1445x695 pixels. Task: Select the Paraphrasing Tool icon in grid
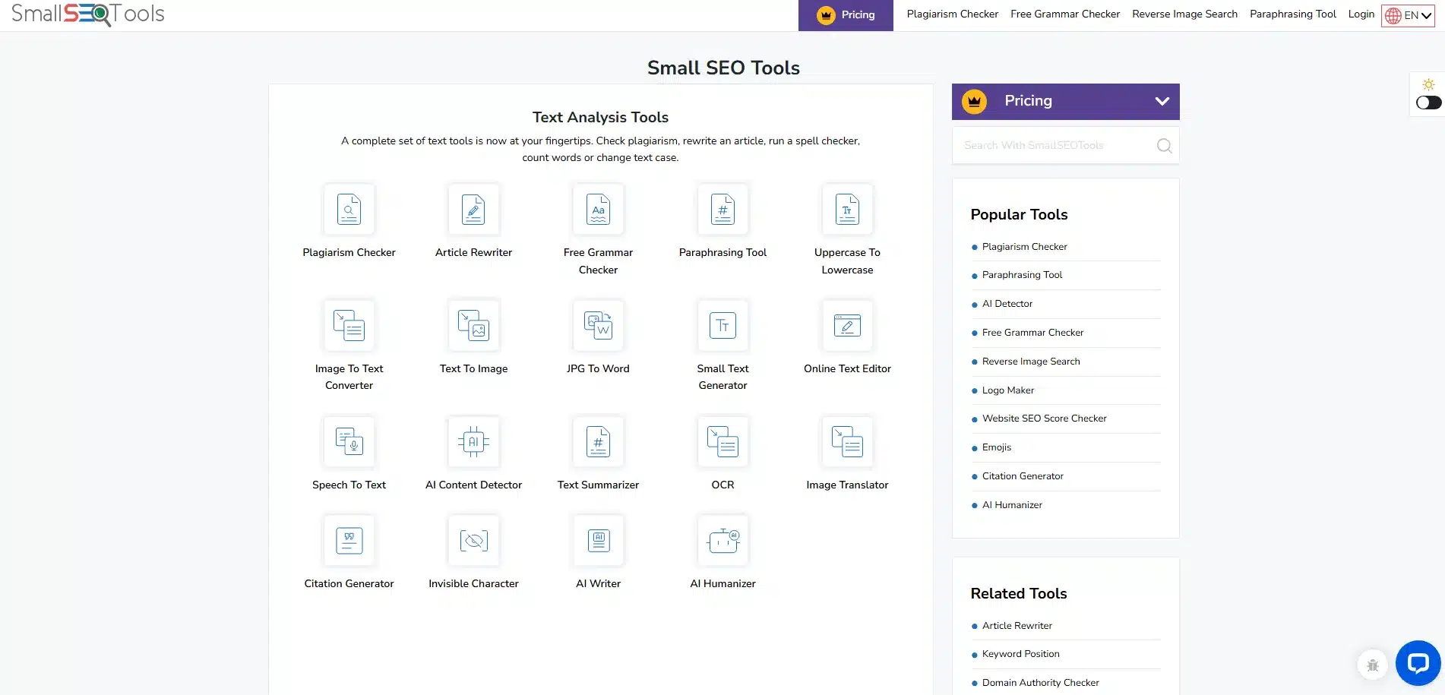(x=722, y=210)
